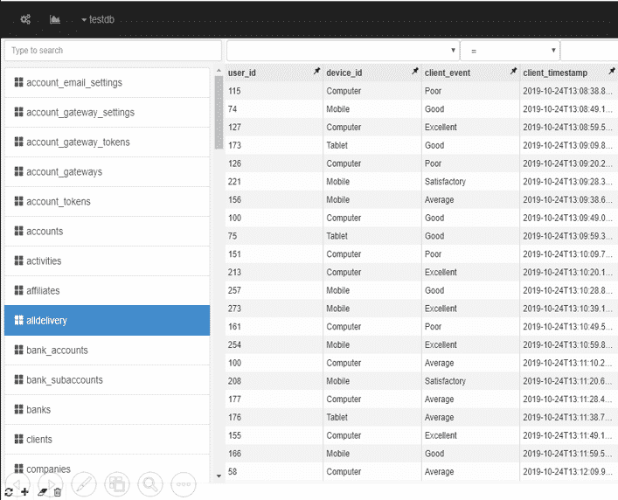The width and height of the screenshot is (618, 500).
Task: Click the grid icon beside activities
Action: 18,260
